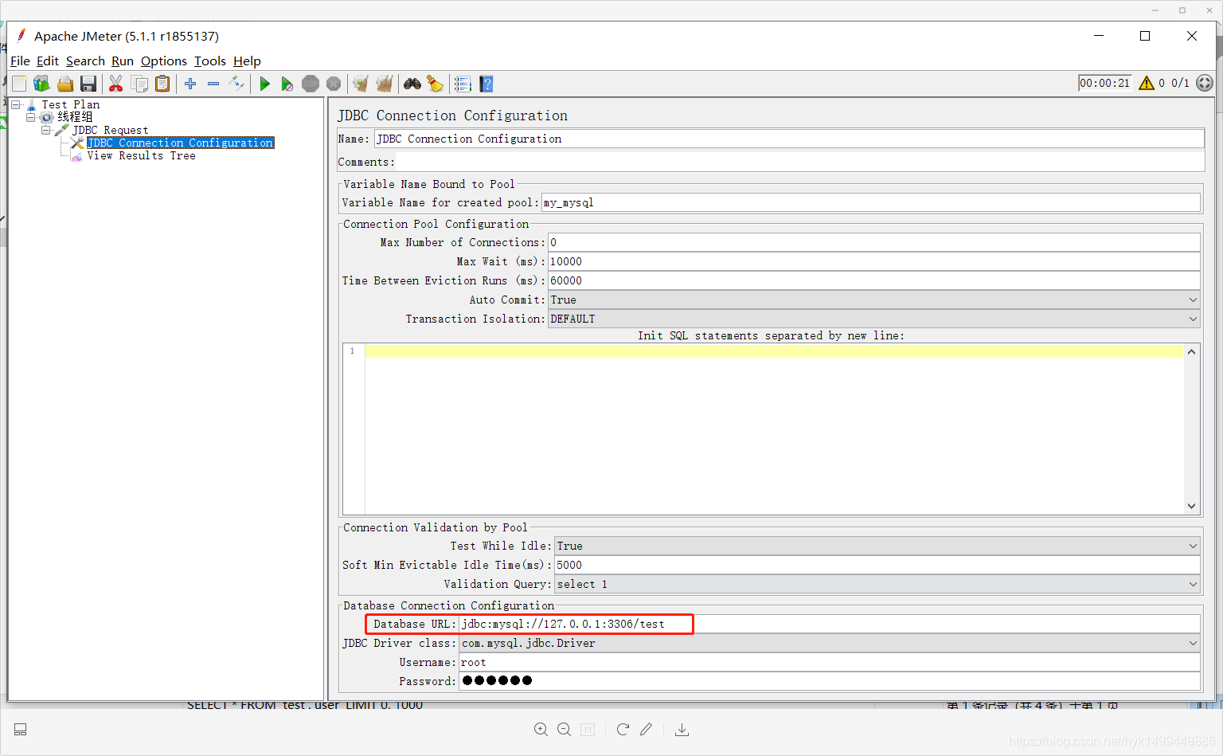Click the download icon in viewer bar

(x=682, y=730)
